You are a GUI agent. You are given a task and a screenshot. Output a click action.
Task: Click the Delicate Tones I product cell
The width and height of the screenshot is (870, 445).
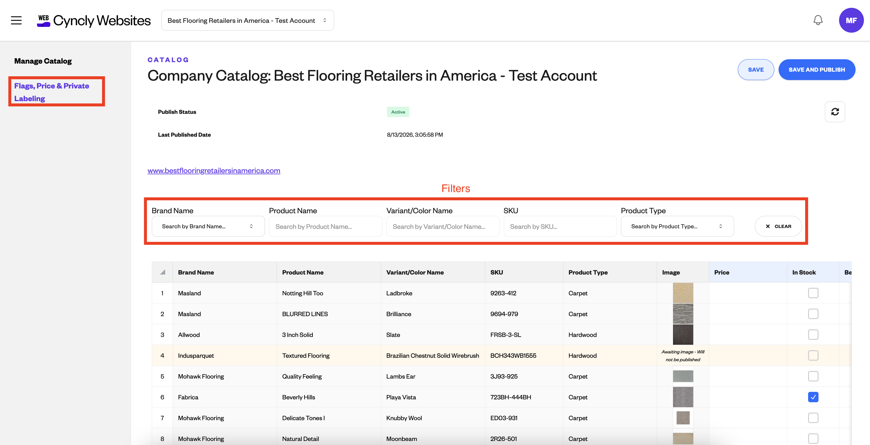click(329, 418)
